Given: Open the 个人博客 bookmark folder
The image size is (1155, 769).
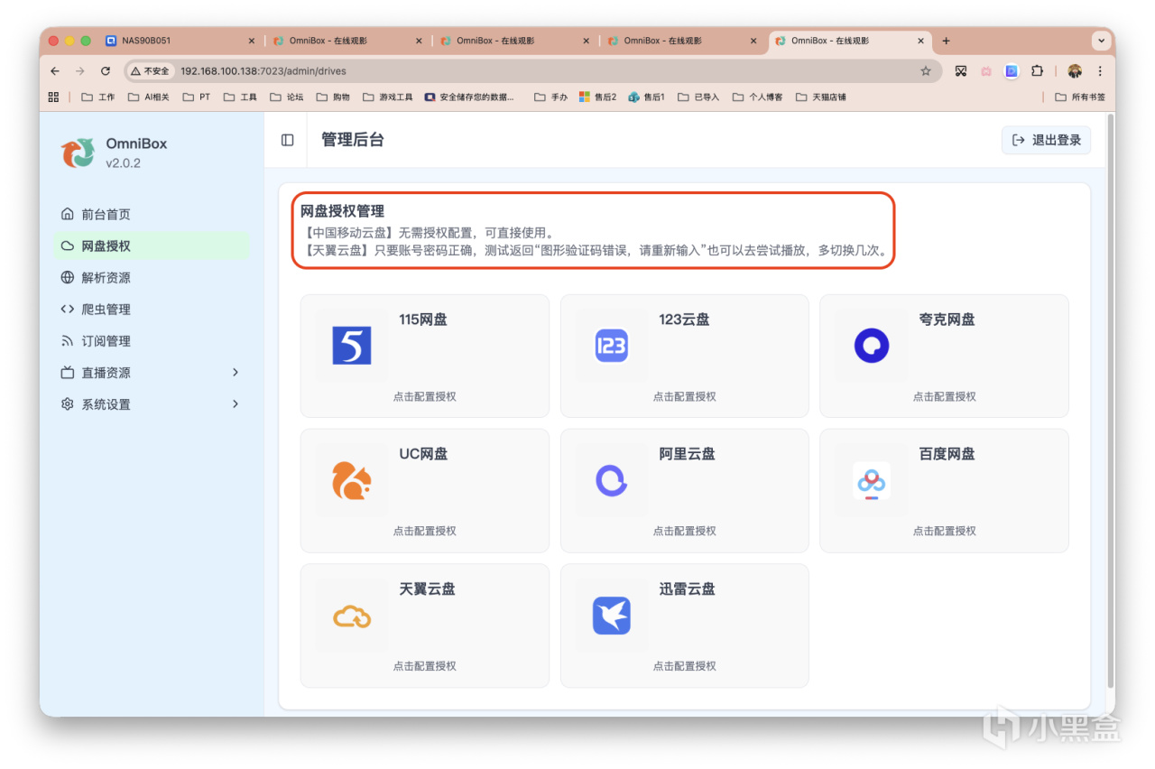Looking at the screenshot, I should 757,97.
